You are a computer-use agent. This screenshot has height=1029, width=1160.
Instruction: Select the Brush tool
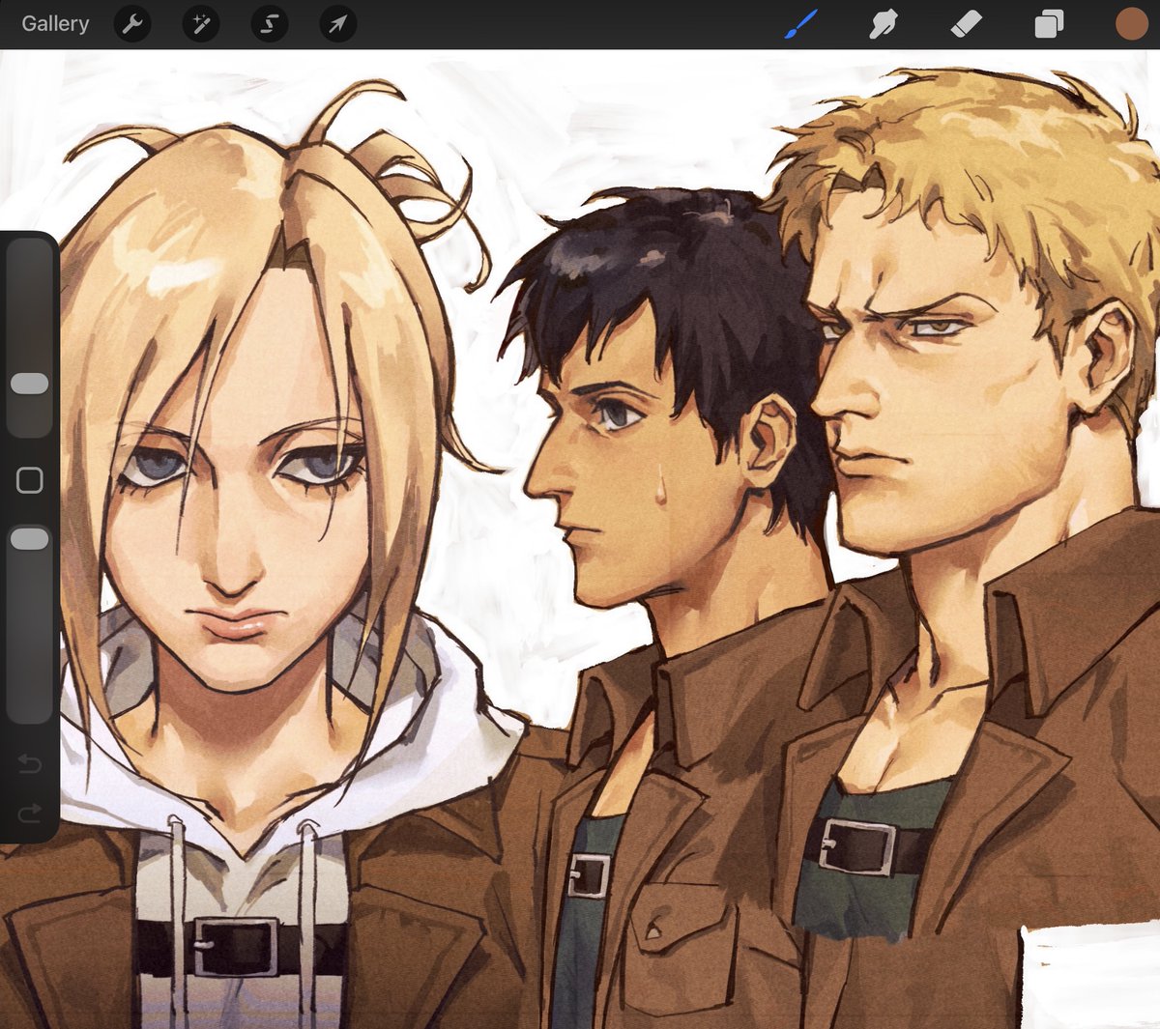coord(801,23)
